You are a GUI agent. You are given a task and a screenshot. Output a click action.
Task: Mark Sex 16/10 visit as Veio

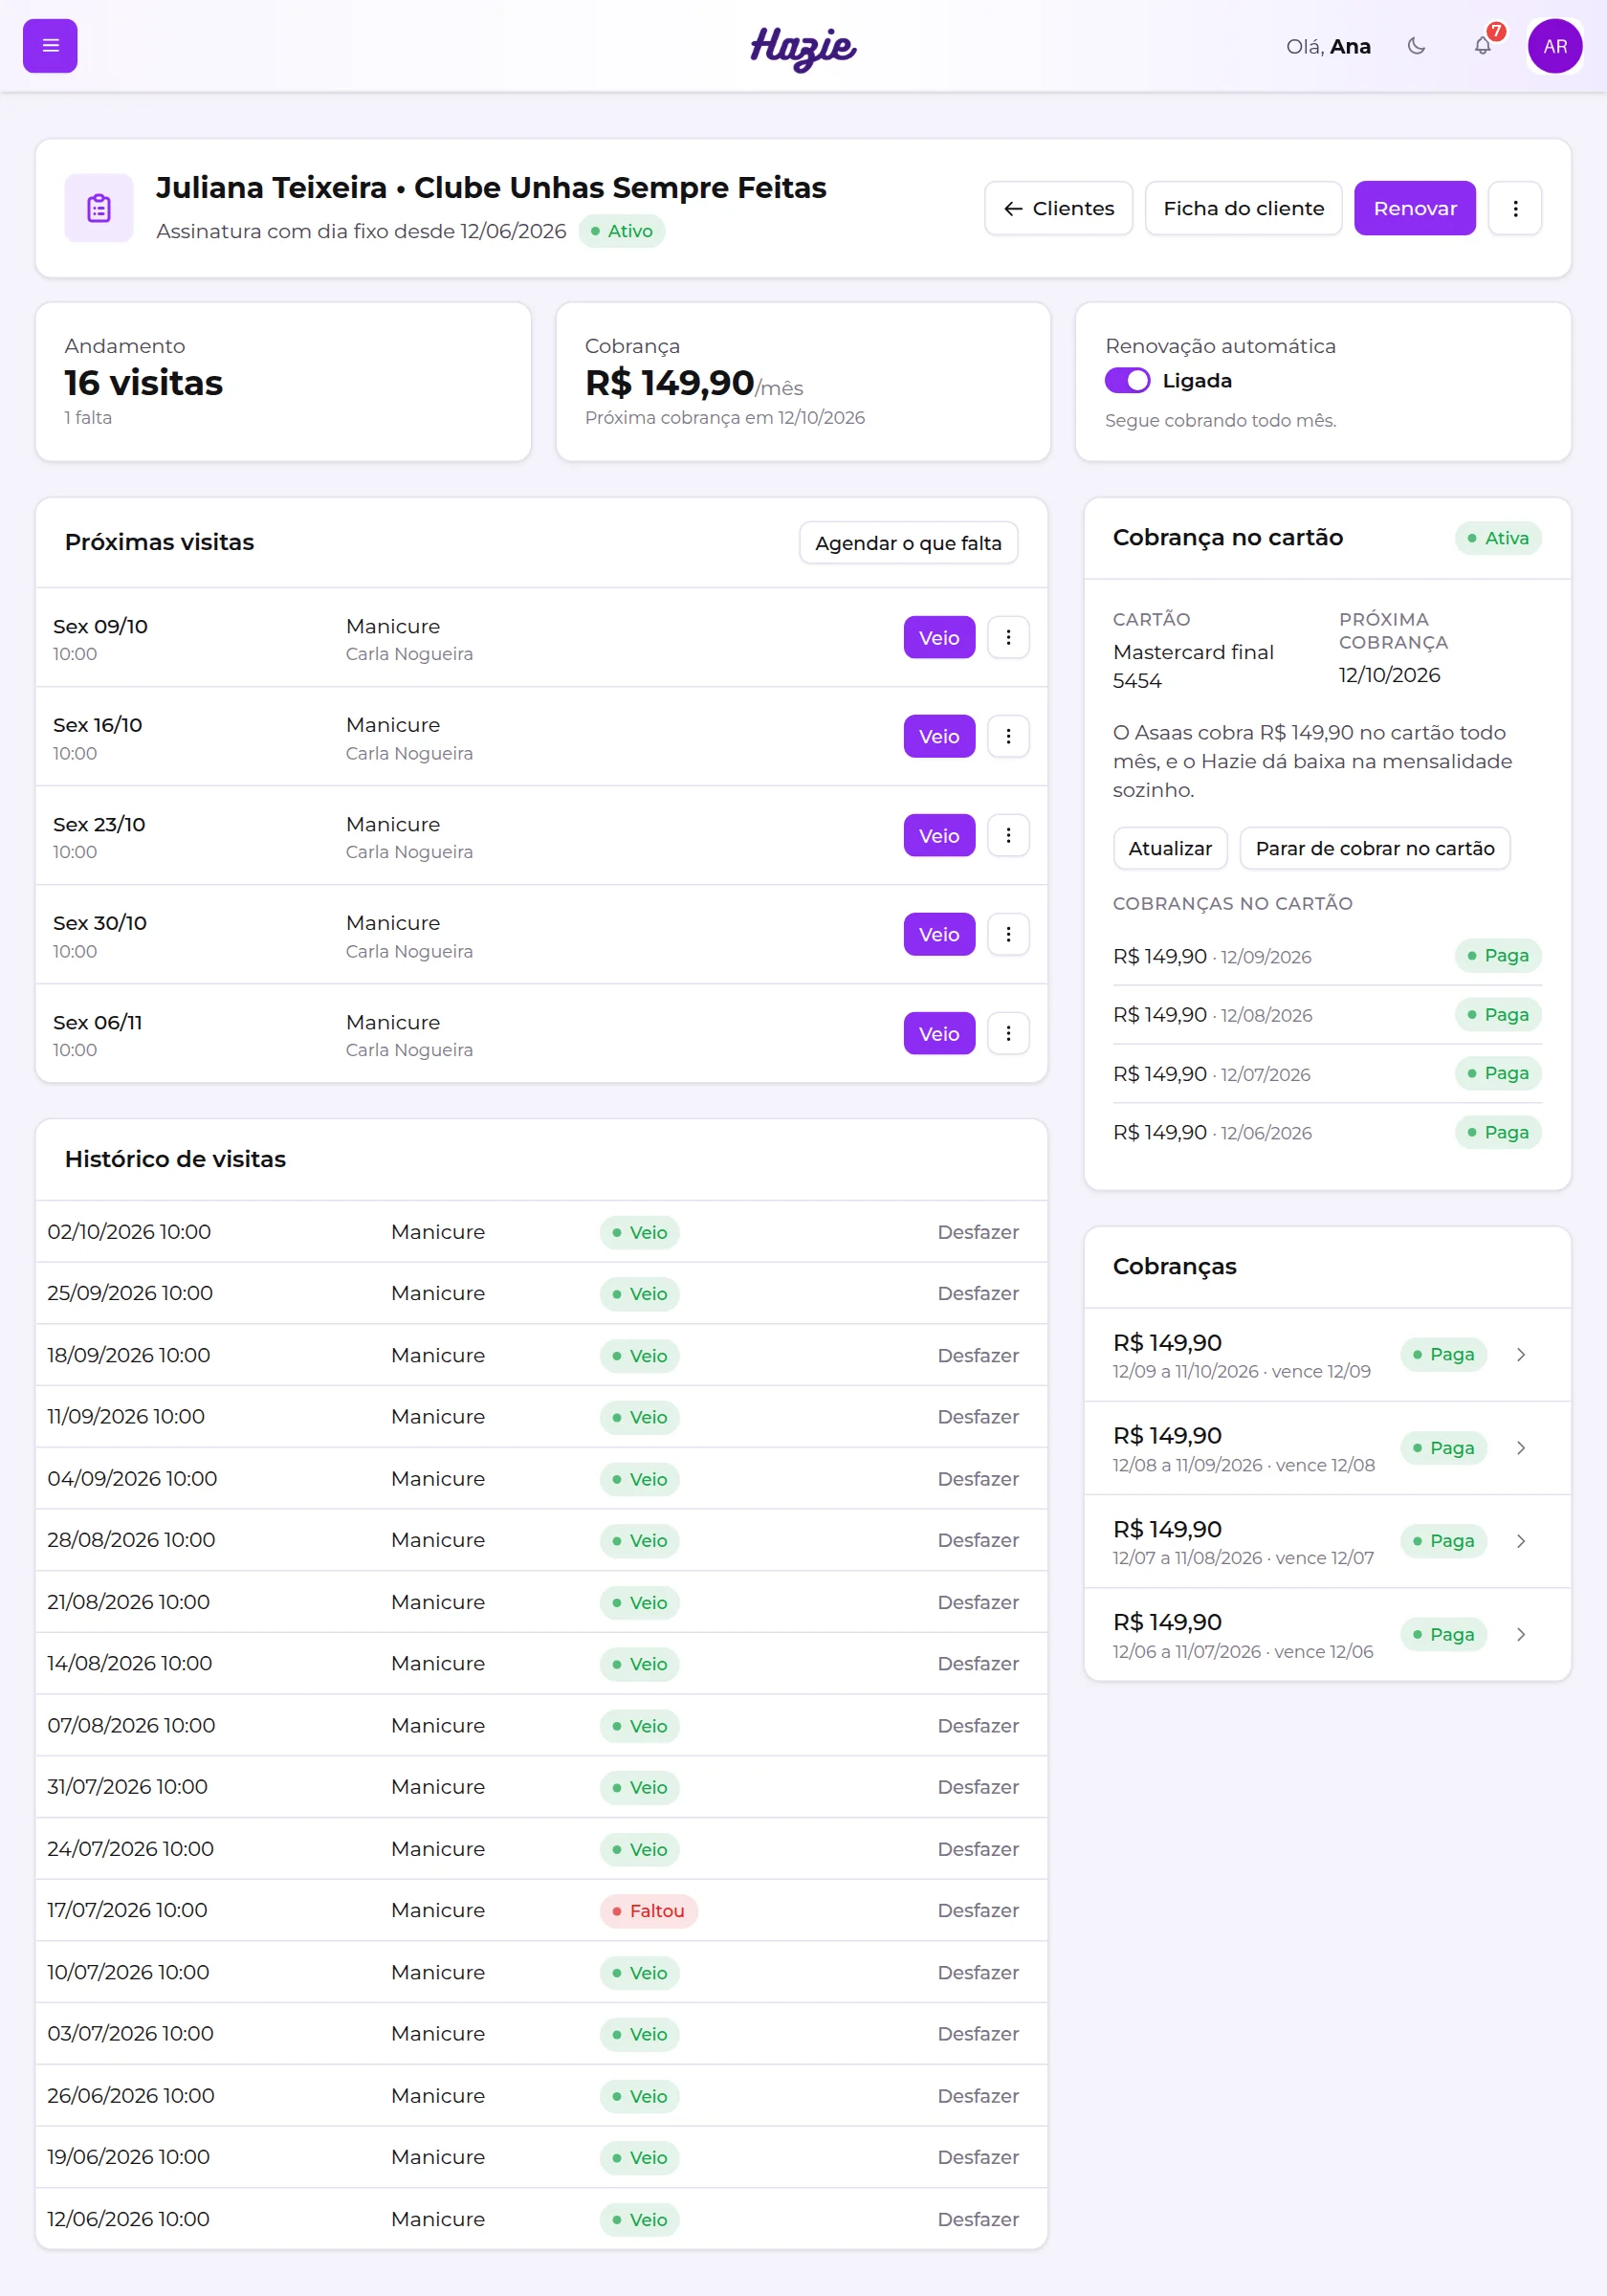pyautogui.click(x=939, y=736)
